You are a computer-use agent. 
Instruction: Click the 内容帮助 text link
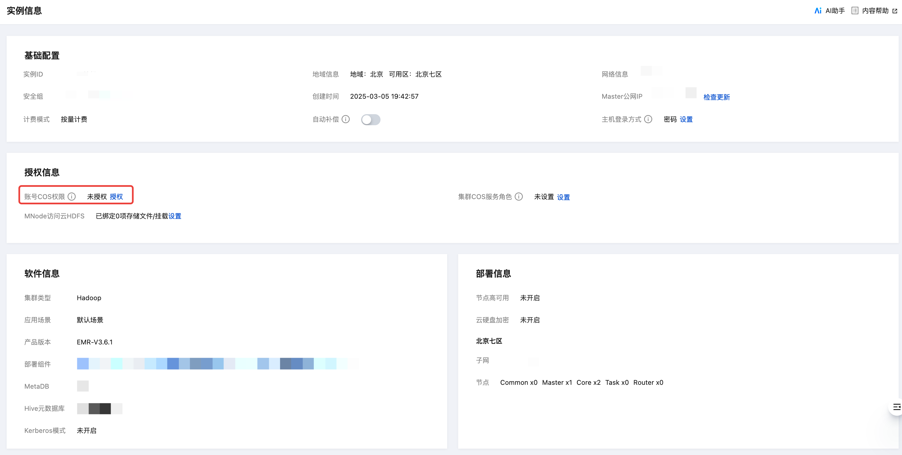point(875,11)
